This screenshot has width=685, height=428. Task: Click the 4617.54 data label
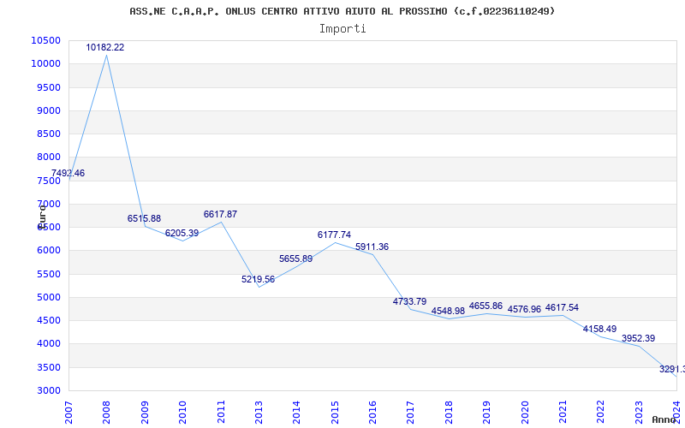point(562,308)
